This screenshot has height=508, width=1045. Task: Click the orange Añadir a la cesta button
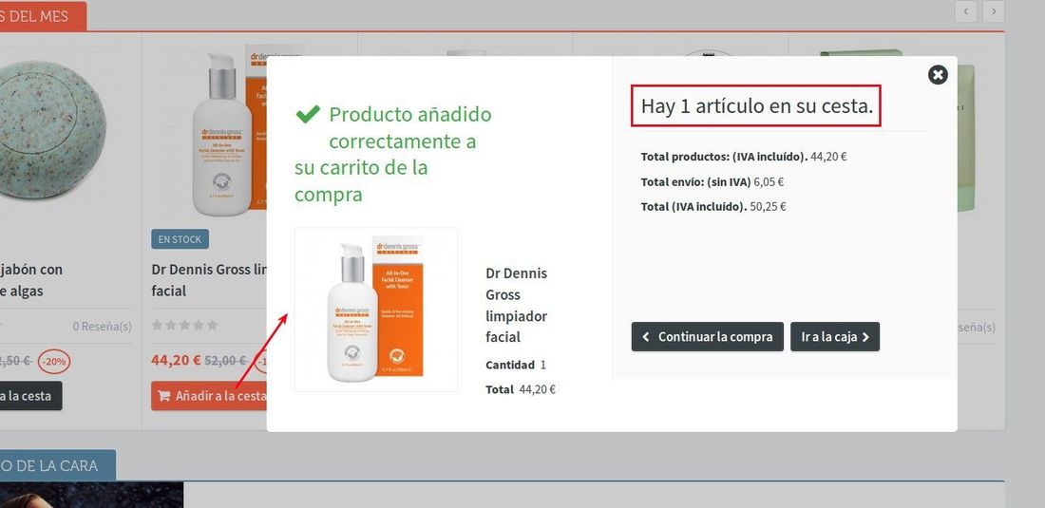click(209, 396)
